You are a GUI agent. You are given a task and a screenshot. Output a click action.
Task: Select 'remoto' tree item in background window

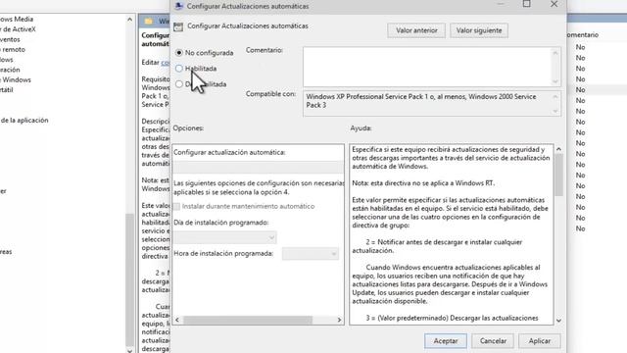tap(13, 50)
